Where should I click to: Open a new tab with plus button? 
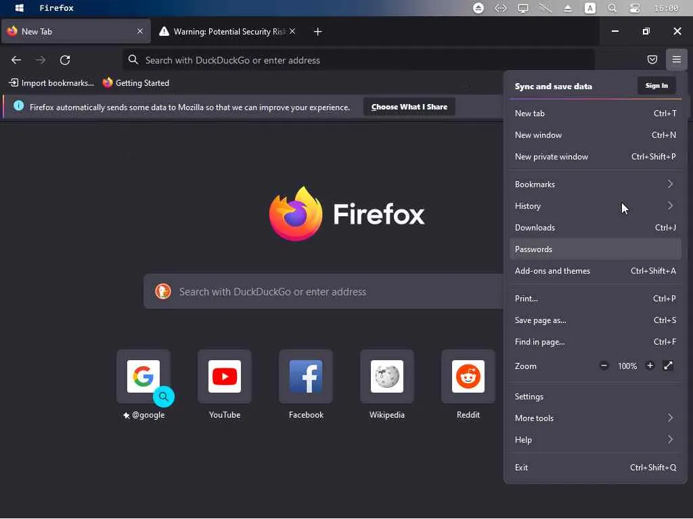[318, 32]
